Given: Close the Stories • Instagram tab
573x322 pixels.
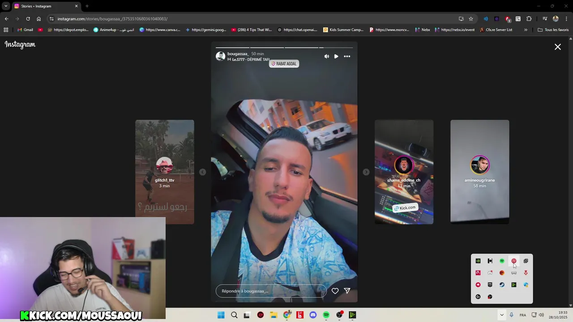Looking at the screenshot, I should [x=76, y=6].
